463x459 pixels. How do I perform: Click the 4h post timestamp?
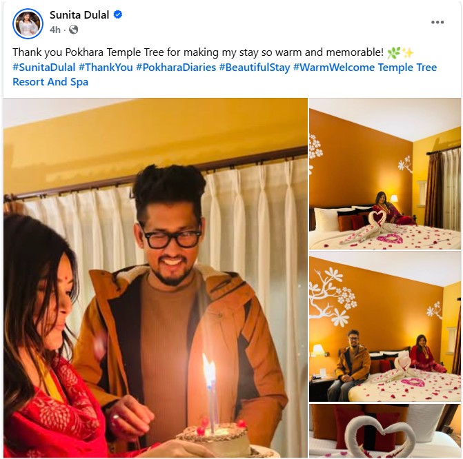coord(55,30)
